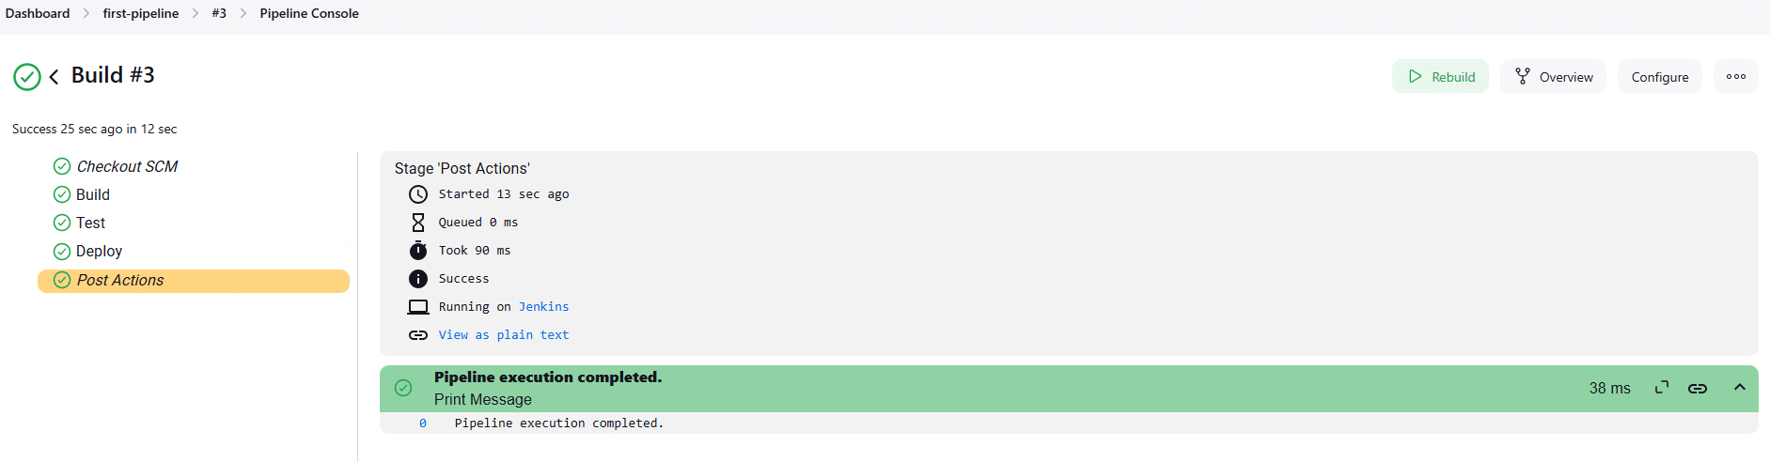
Task: Open the three-dots more actions menu
Action: tap(1735, 77)
